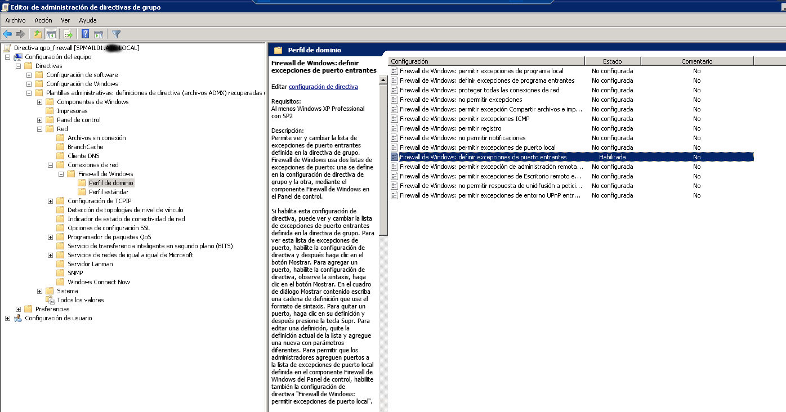Click the Back arrow toolbar icon
Image resolution: width=786 pixels, height=412 pixels.
7,34
